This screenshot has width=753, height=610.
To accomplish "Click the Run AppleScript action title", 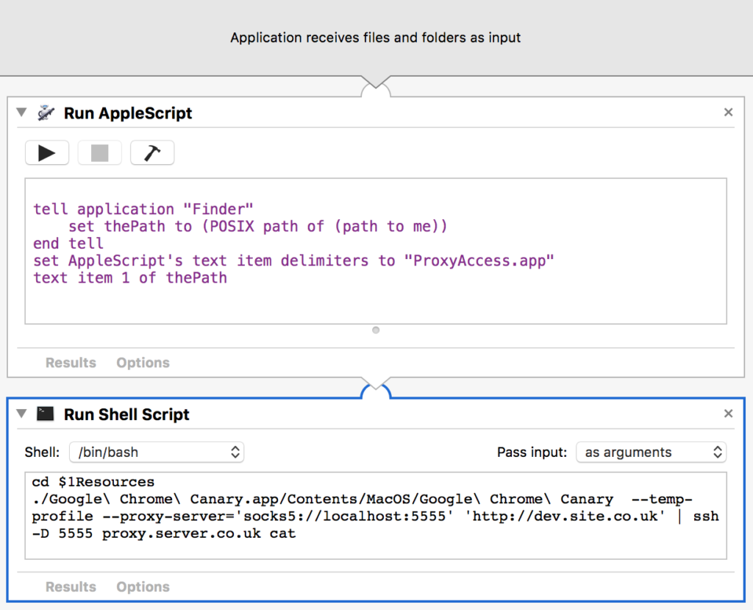I will (128, 113).
